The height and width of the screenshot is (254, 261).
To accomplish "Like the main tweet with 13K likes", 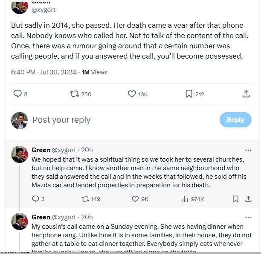I will 132,94.
